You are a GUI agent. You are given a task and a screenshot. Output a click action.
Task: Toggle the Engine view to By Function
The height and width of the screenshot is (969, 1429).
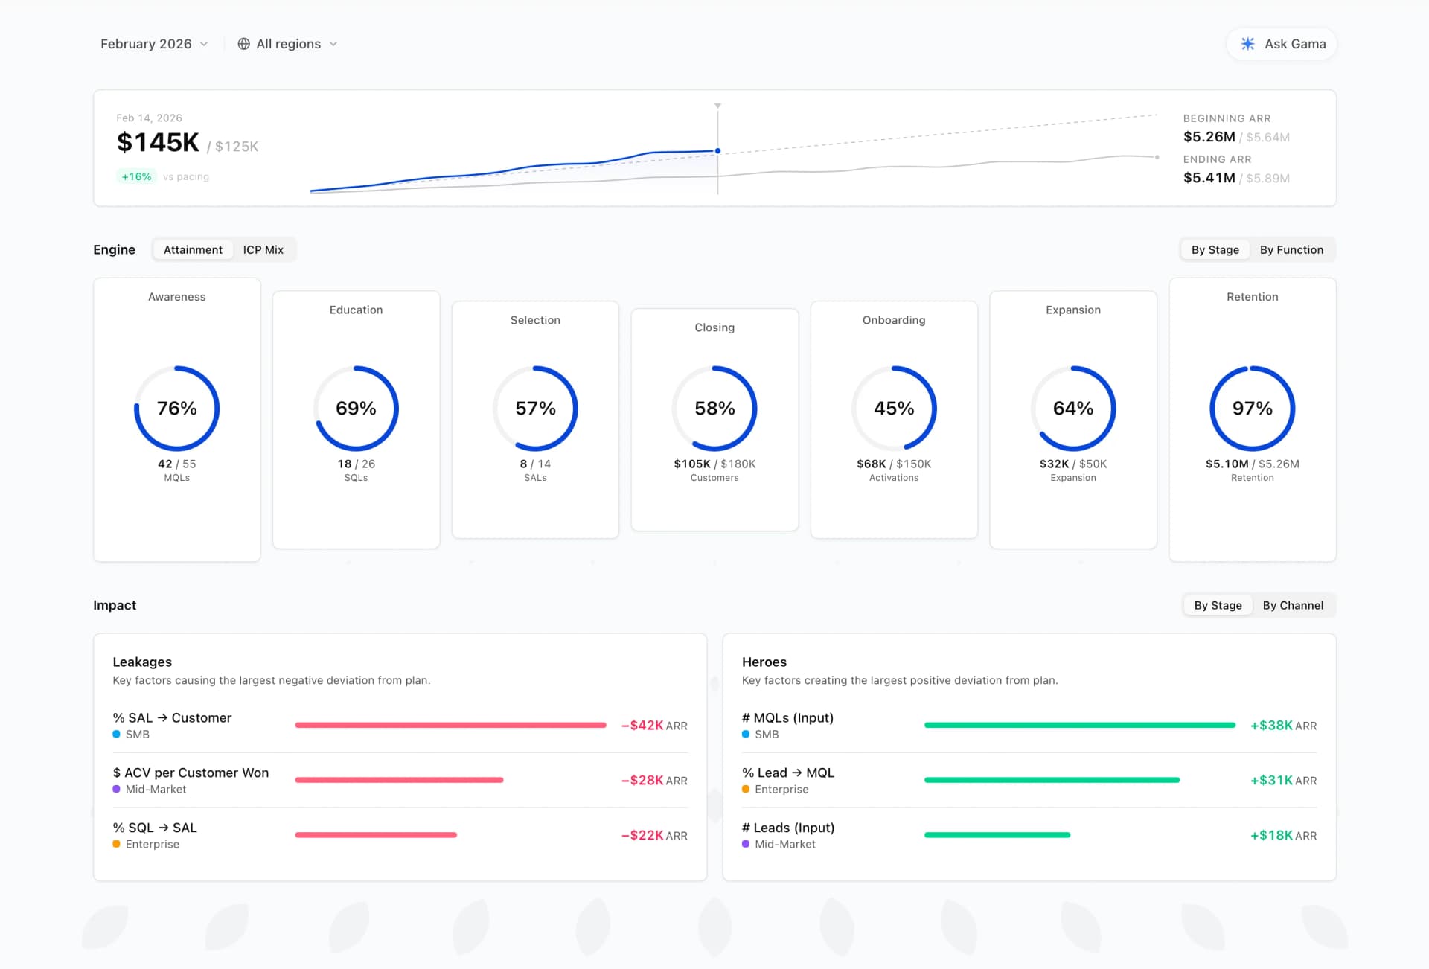[x=1293, y=249]
